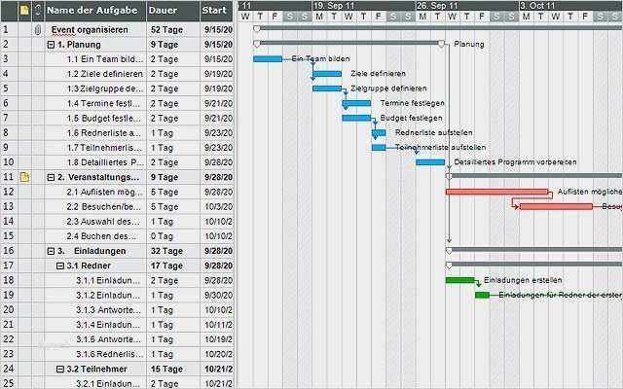Select task 2.3 Auswahl des...
This screenshot has width=623, height=389.
coord(103,222)
